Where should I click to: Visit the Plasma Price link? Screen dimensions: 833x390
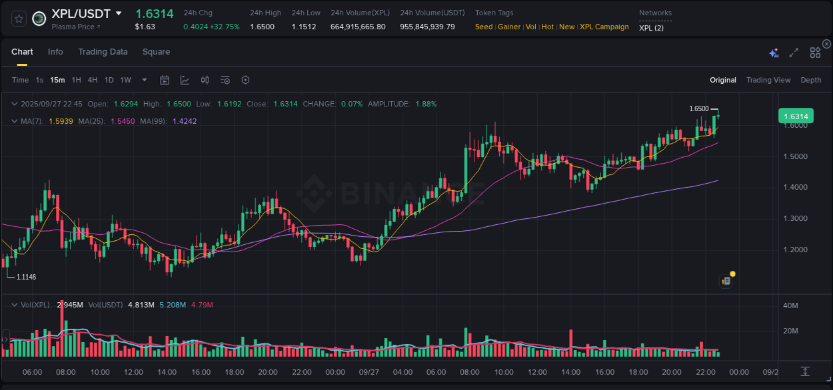pyautogui.click(x=71, y=27)
